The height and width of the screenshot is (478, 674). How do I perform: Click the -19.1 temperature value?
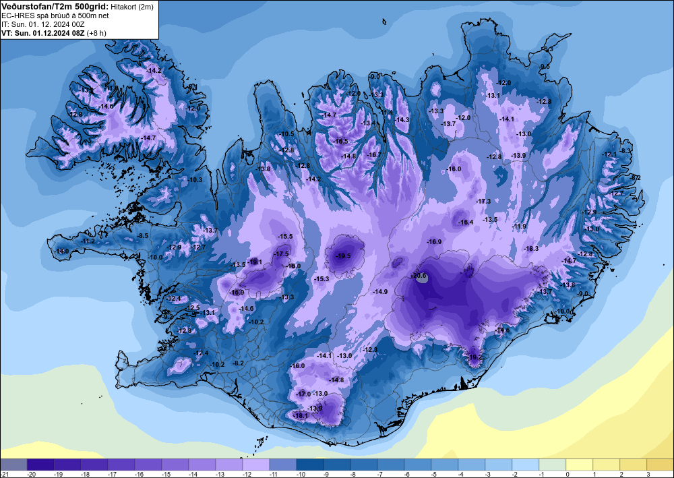click(255, 262)
